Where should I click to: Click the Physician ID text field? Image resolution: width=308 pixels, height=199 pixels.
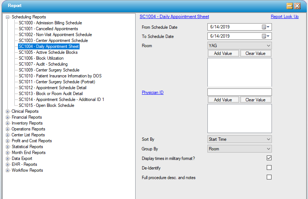[x=239, y=92]
